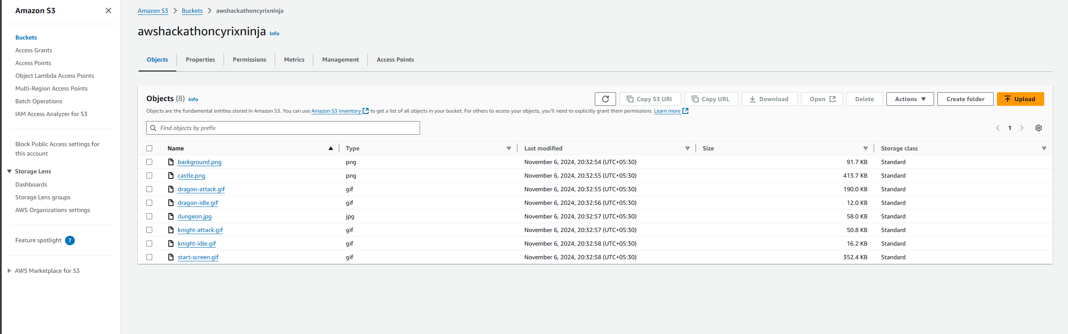Image resolution: width=1068 pixels, height=334 pixels.
Task: Tick the checkbox for dungeon.jpg
Action: (x=149, y=216)
